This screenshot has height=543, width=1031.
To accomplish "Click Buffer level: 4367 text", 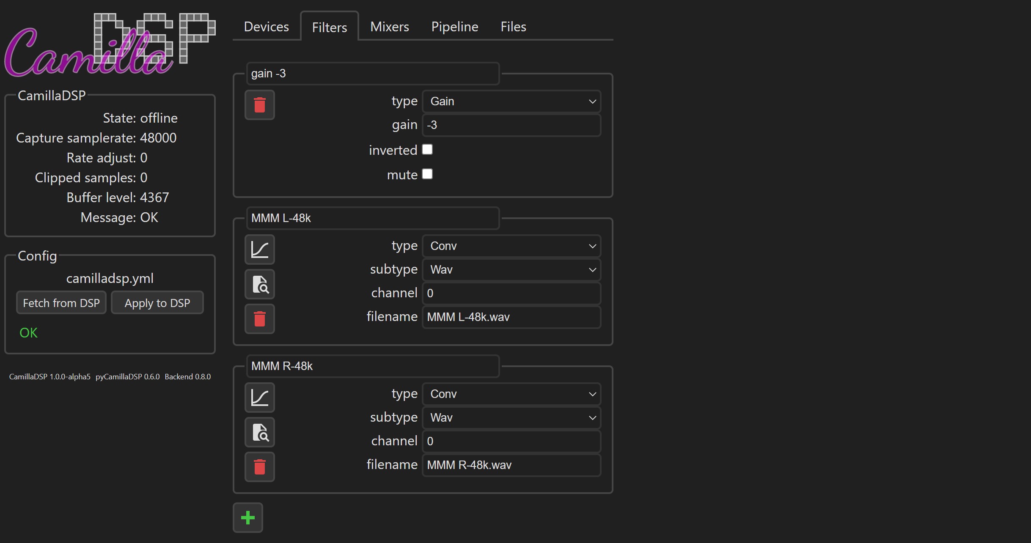I will point(118,197).
